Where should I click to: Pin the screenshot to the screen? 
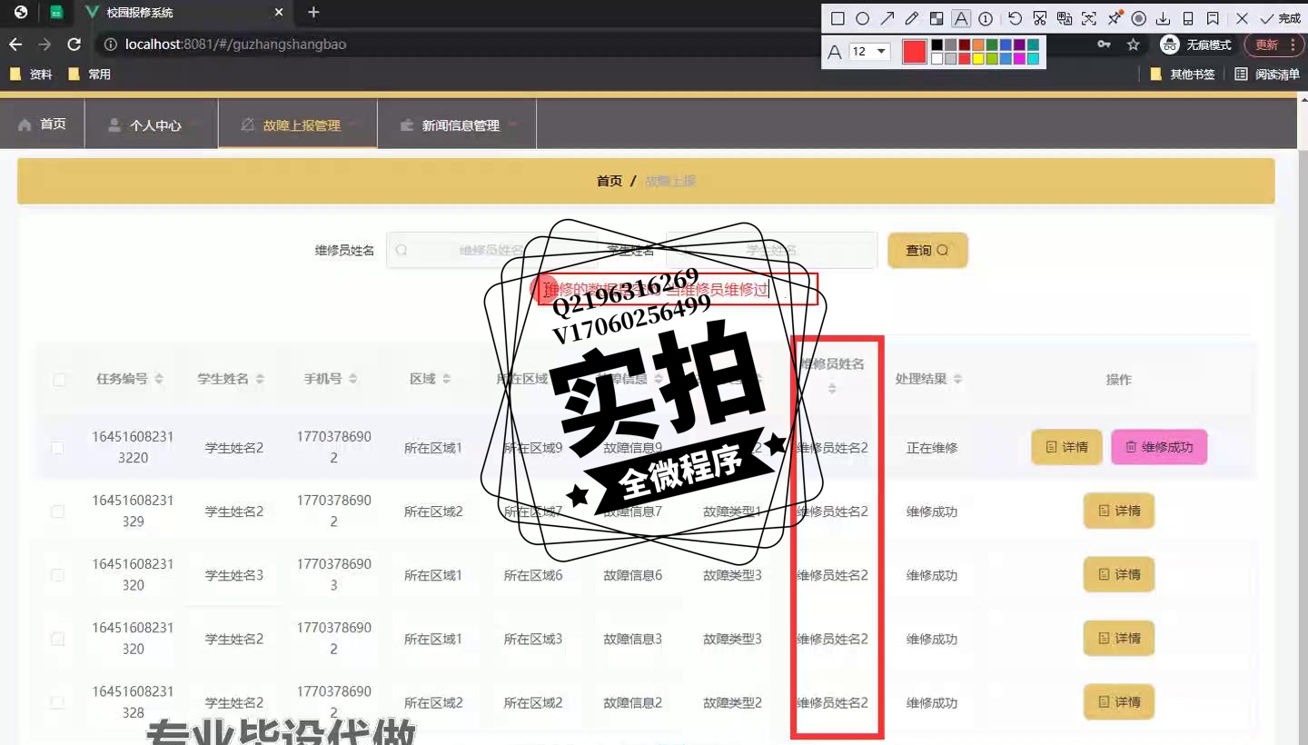[x=1115, y=18]
